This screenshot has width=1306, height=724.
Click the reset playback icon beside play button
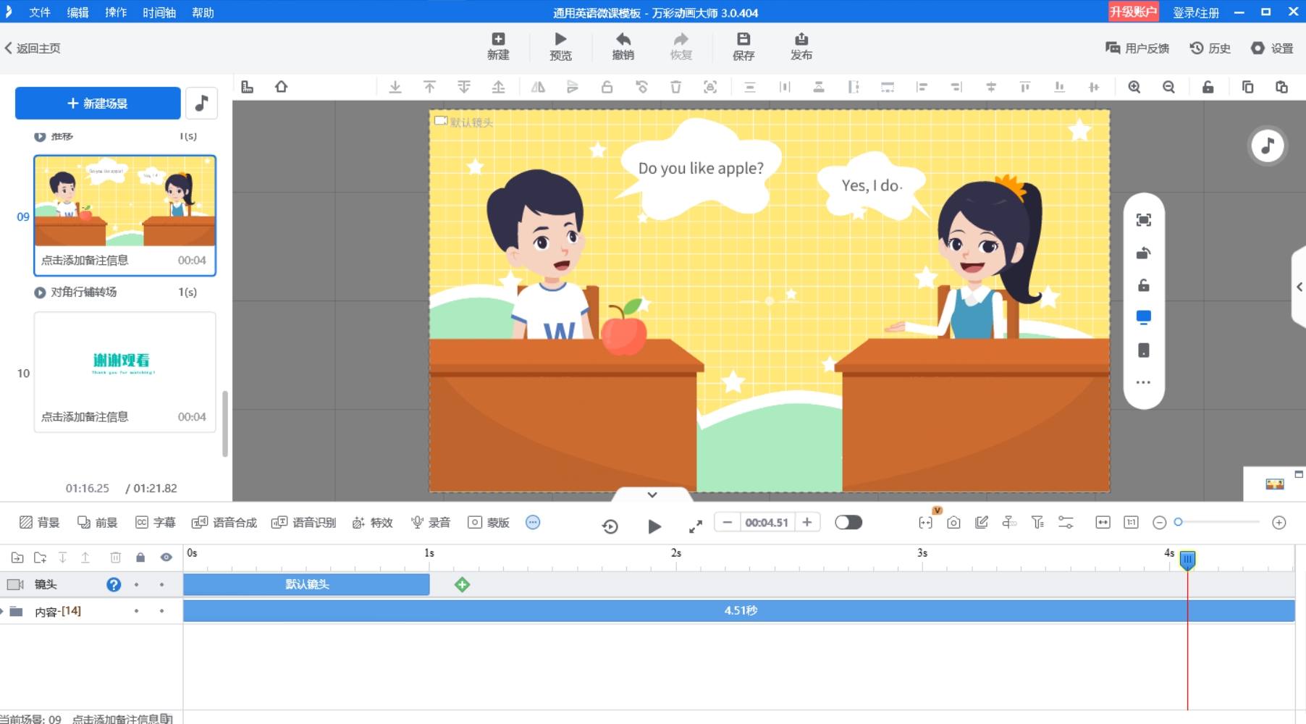610,526
